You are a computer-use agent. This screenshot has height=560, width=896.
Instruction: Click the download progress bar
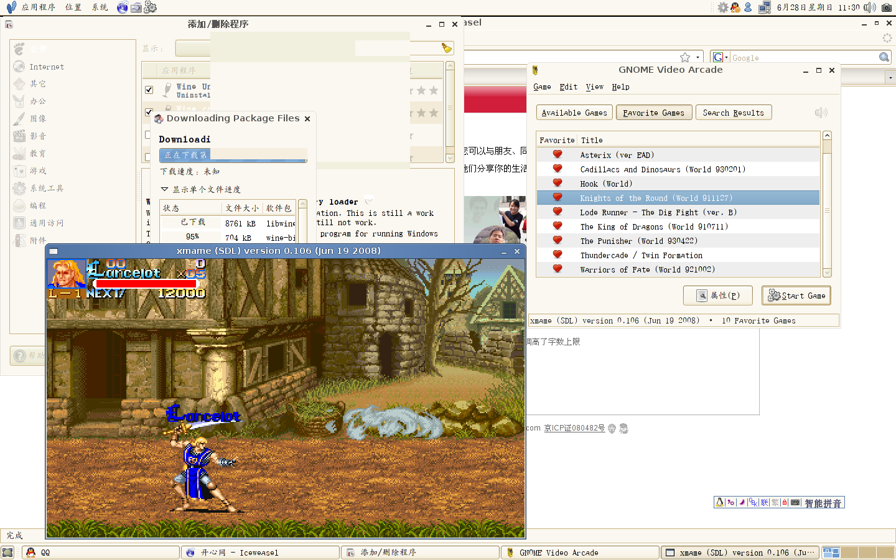coord(233,155)
